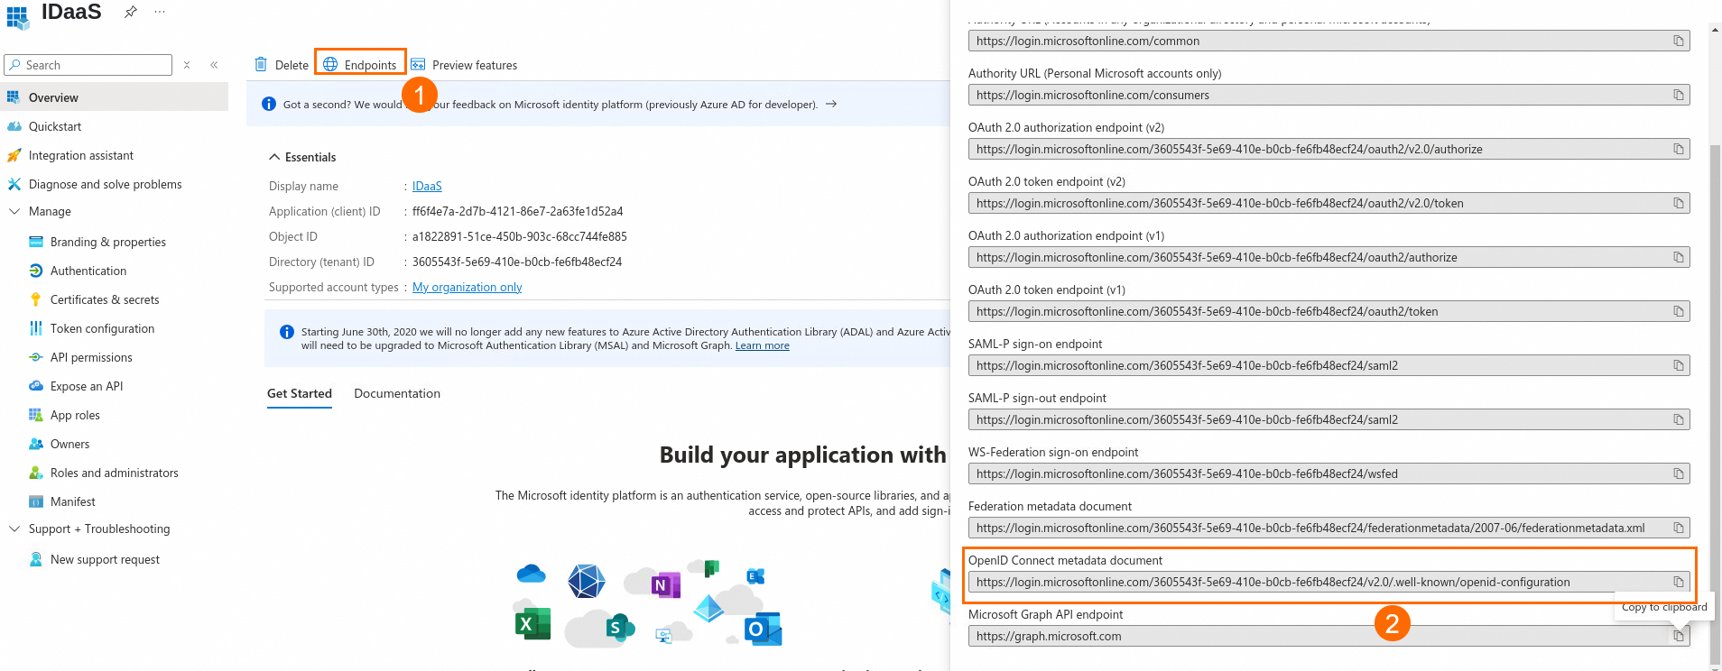Collapse the Manage section

point(14,211)
